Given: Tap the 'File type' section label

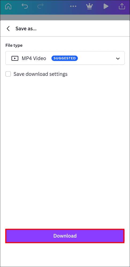Looking at the screenshot, I should click(x=14, y=45).
